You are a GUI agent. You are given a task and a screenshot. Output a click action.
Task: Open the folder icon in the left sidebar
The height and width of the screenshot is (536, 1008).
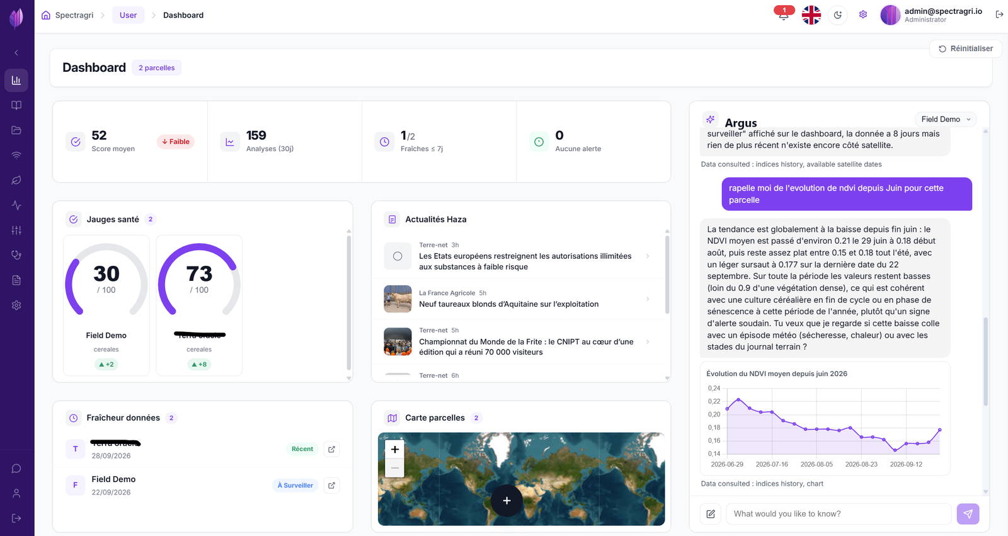pyautogui.click(x=16, y=130)
